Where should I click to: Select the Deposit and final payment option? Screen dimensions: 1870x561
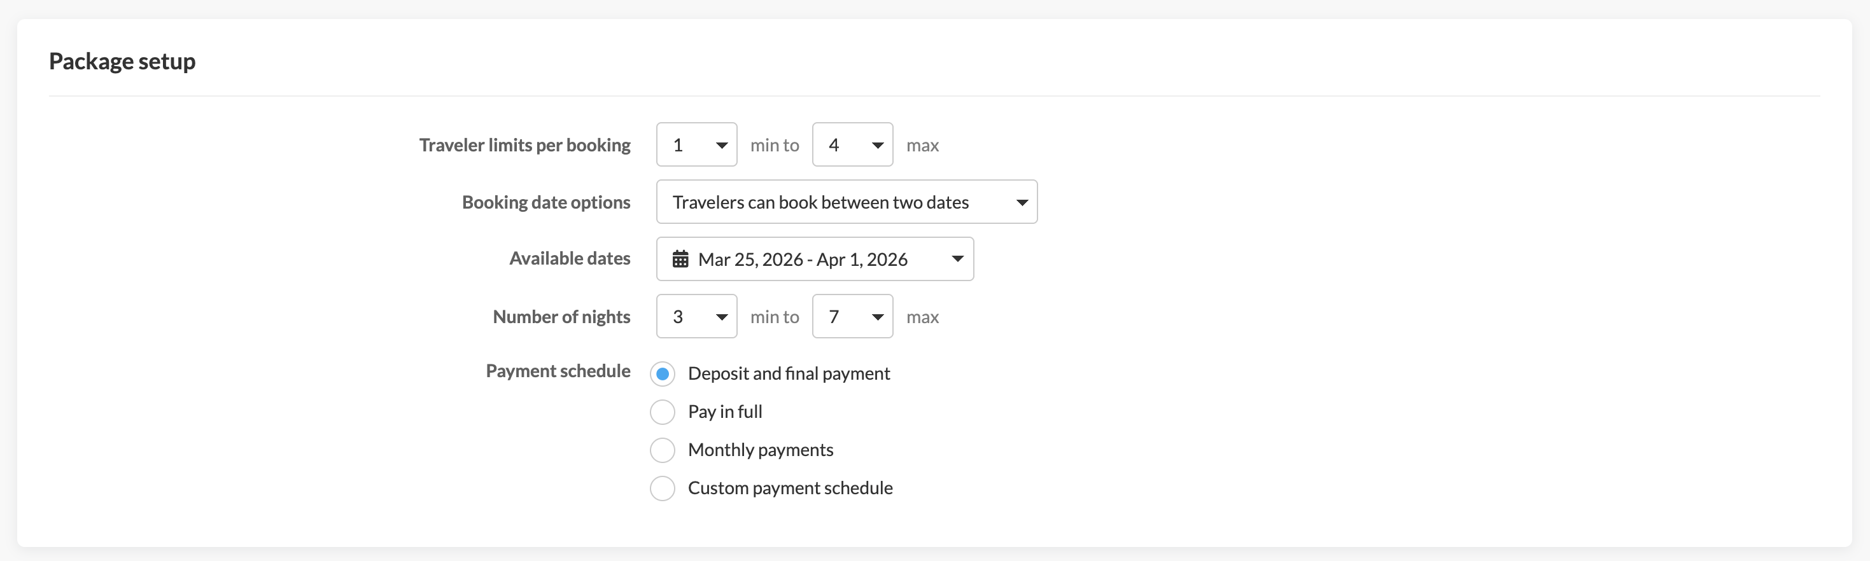point(663,374)
